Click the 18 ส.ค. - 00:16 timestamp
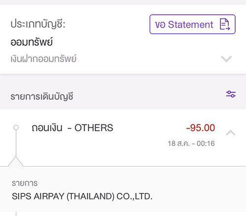Viewport: 246px width, 216px height. [191, 144]
